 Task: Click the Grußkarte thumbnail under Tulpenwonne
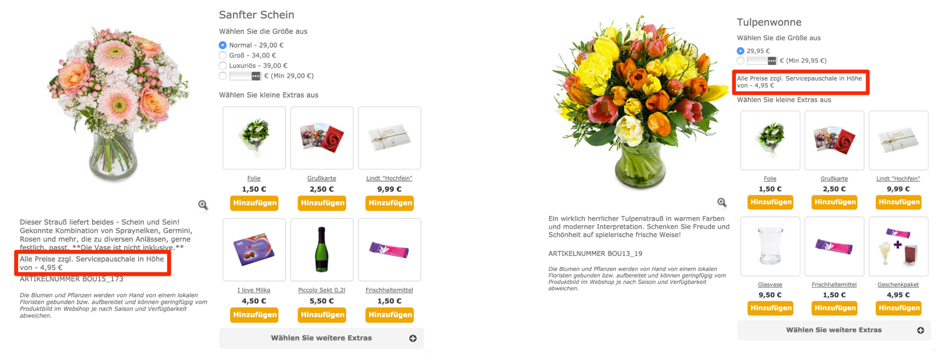coord(834,141)
